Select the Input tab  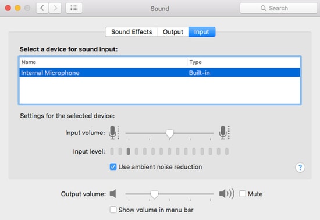[202, 32]
